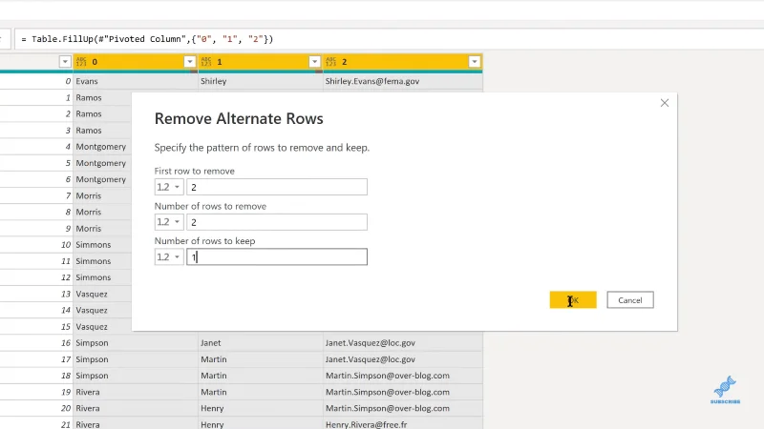Select the Shirley.Evans@fema.gov cell
This screenshot has width=764, height=429.
(402, 81)
